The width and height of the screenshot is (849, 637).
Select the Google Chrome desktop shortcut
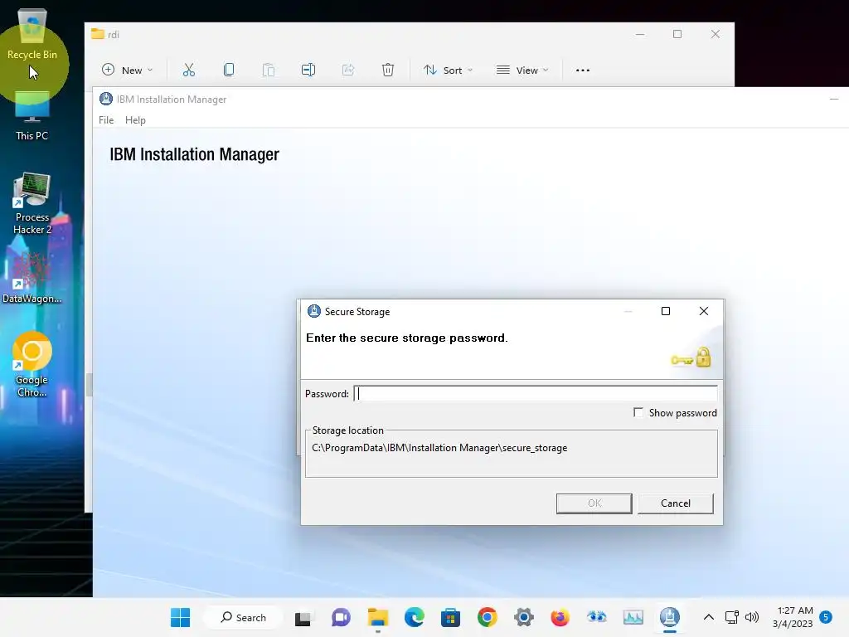(32, 365)
